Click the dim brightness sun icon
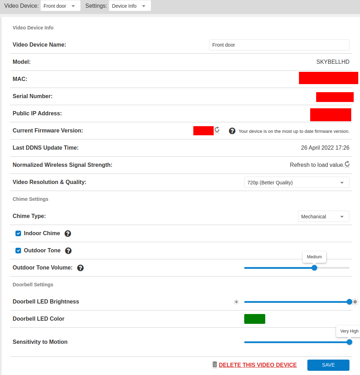The image size is (360, 375). (x=236, y=302)
